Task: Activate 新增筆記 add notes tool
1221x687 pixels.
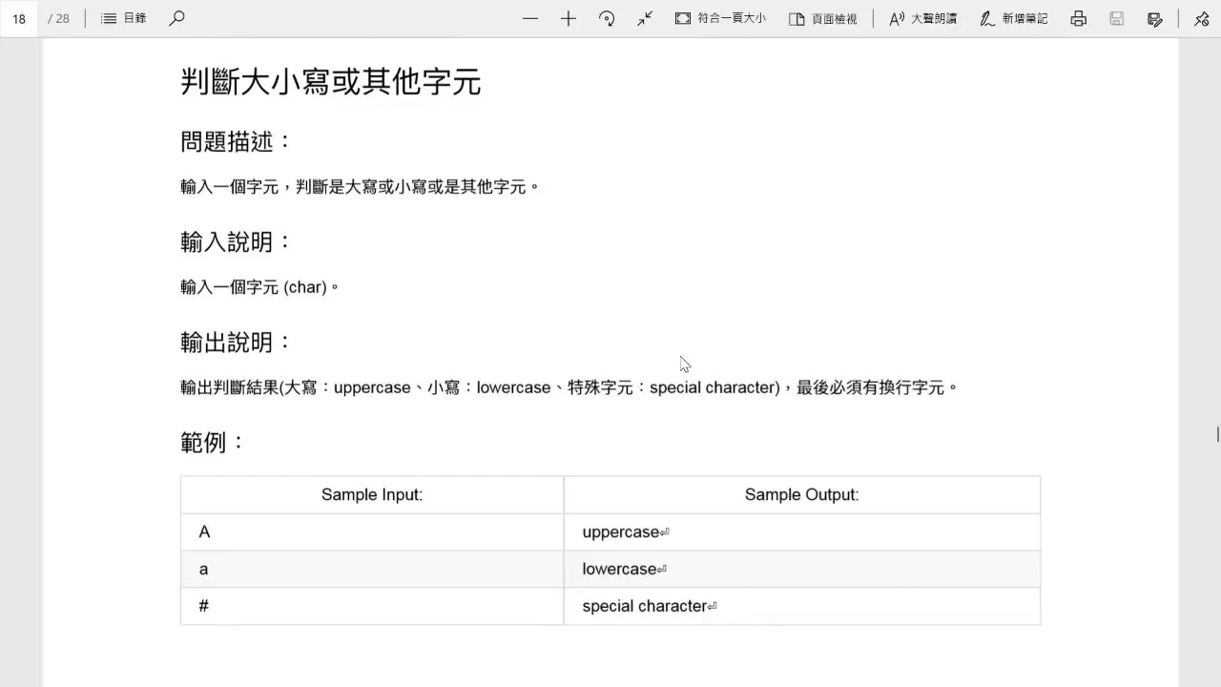Action: pyautogui.click(x=1013, y=18)
